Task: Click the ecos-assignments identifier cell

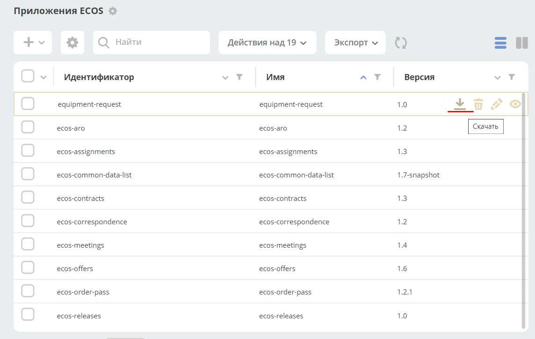Action: click(x=86, y=152)
